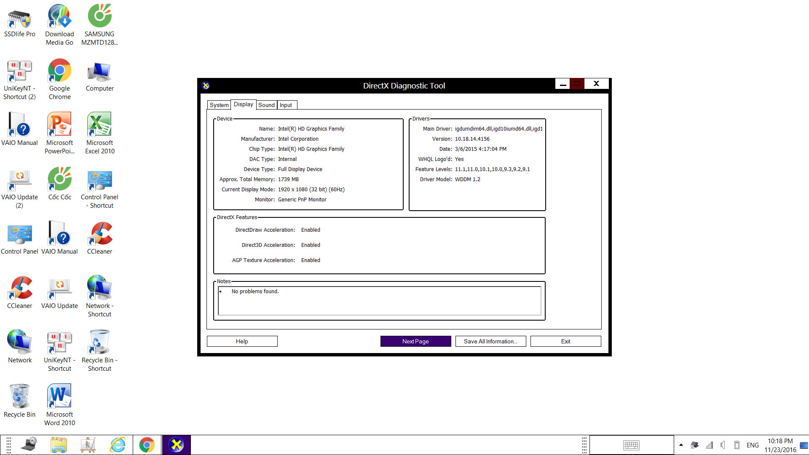Switch to the Sound tab

(x=266, y=105)
